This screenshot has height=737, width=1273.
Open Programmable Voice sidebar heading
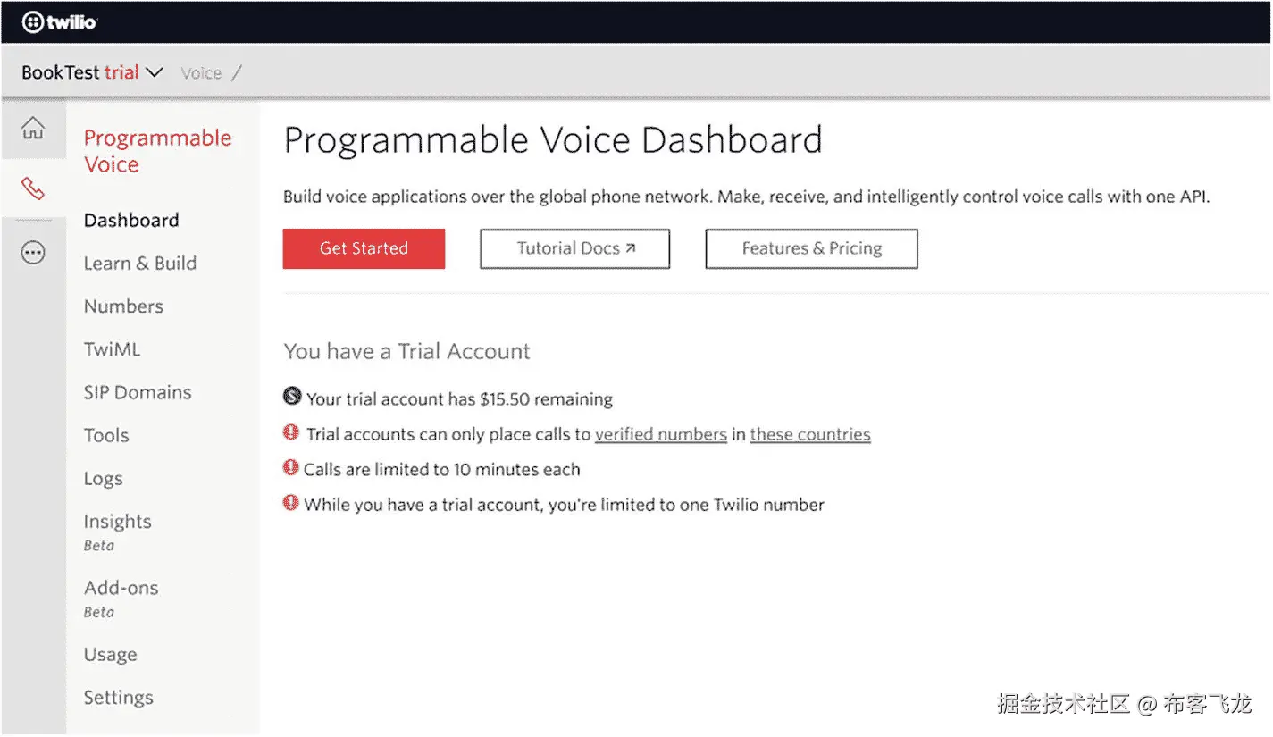157,151
